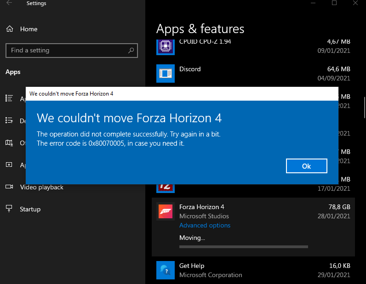Click the search magnifier icon

[x=131, y=50]
